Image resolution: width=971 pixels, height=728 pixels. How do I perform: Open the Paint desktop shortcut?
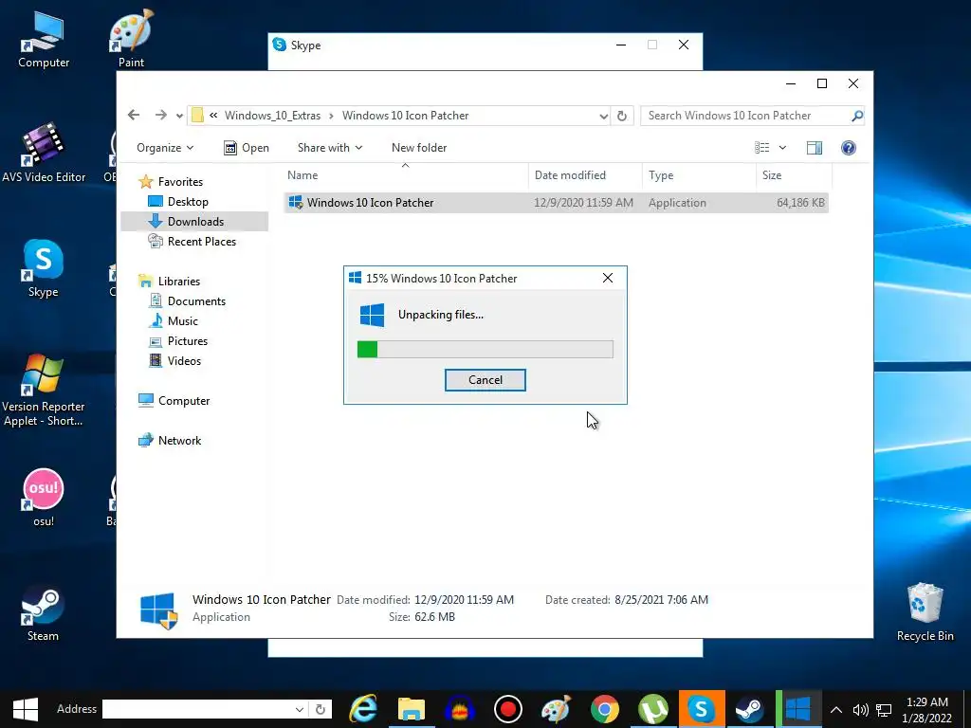131,38
